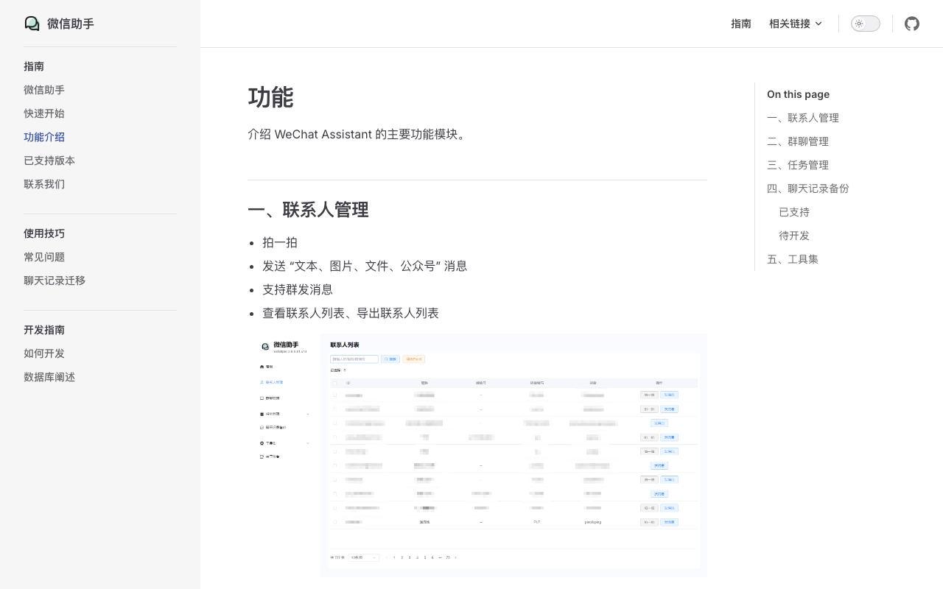Viewport: 943px width, 589px height.
Task: Click the 使用技巧 sidebar section header
Action: pos(44,233)
